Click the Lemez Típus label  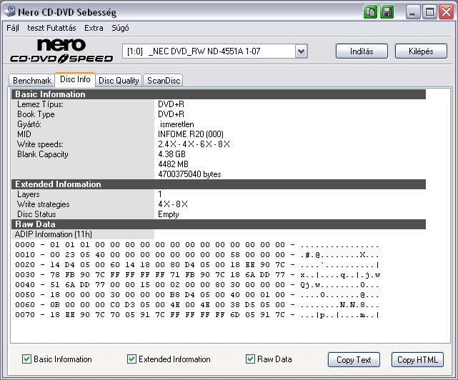coord(40,104)
